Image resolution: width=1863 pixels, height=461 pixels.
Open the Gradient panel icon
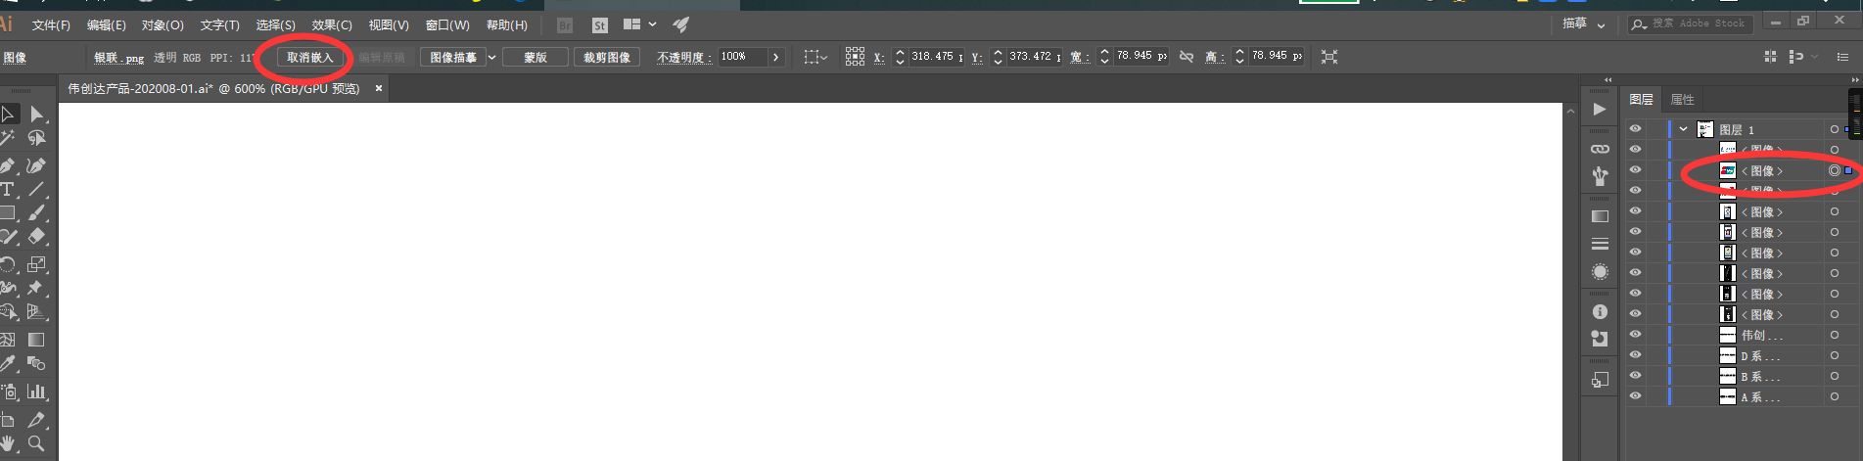pos(1600,216)
